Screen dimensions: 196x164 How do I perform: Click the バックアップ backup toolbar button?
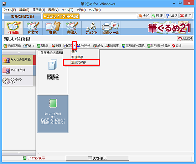(x=83, y=46)
